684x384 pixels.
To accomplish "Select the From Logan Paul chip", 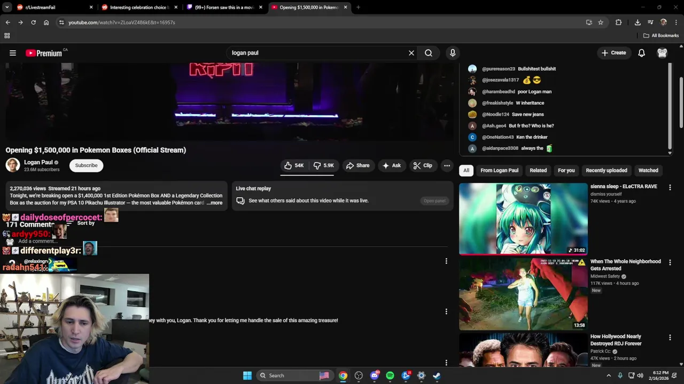I will [x=499, y=170].
